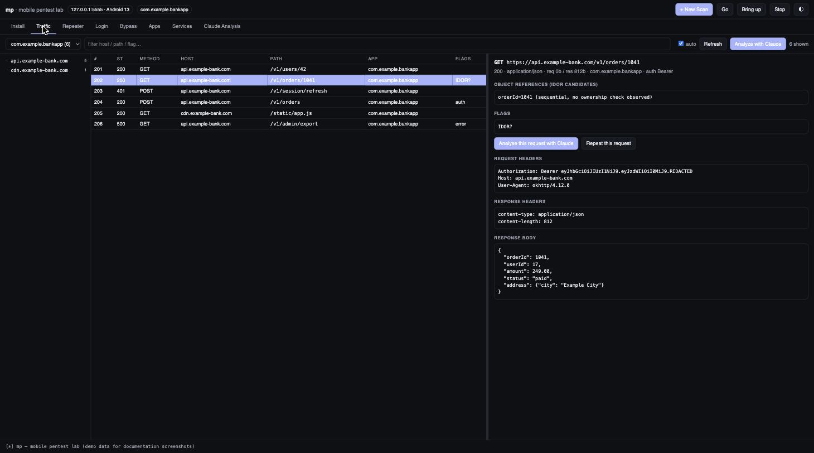This screenshot has width=814, height=453.
Task: Click the + New Scan button
Action: (x=694, y=9)
